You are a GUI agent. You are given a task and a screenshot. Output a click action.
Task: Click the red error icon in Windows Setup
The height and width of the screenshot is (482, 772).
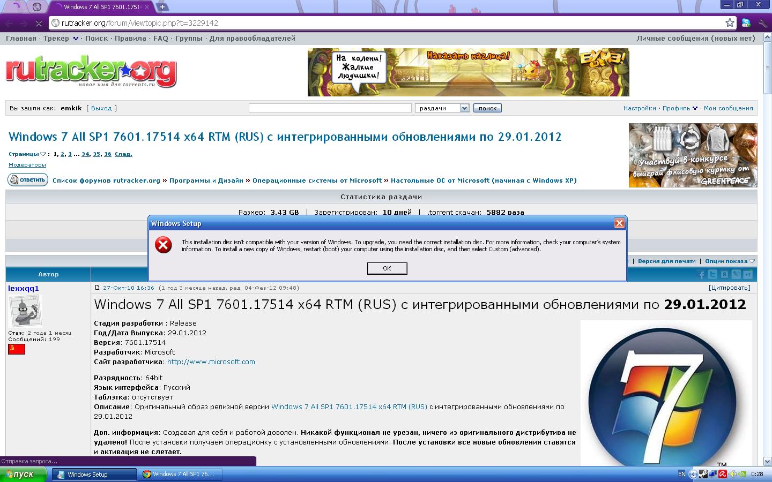164,245
